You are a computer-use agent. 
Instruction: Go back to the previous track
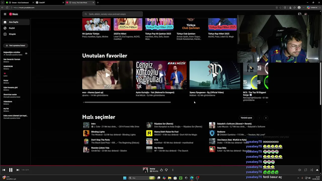(x=4, y=170)
